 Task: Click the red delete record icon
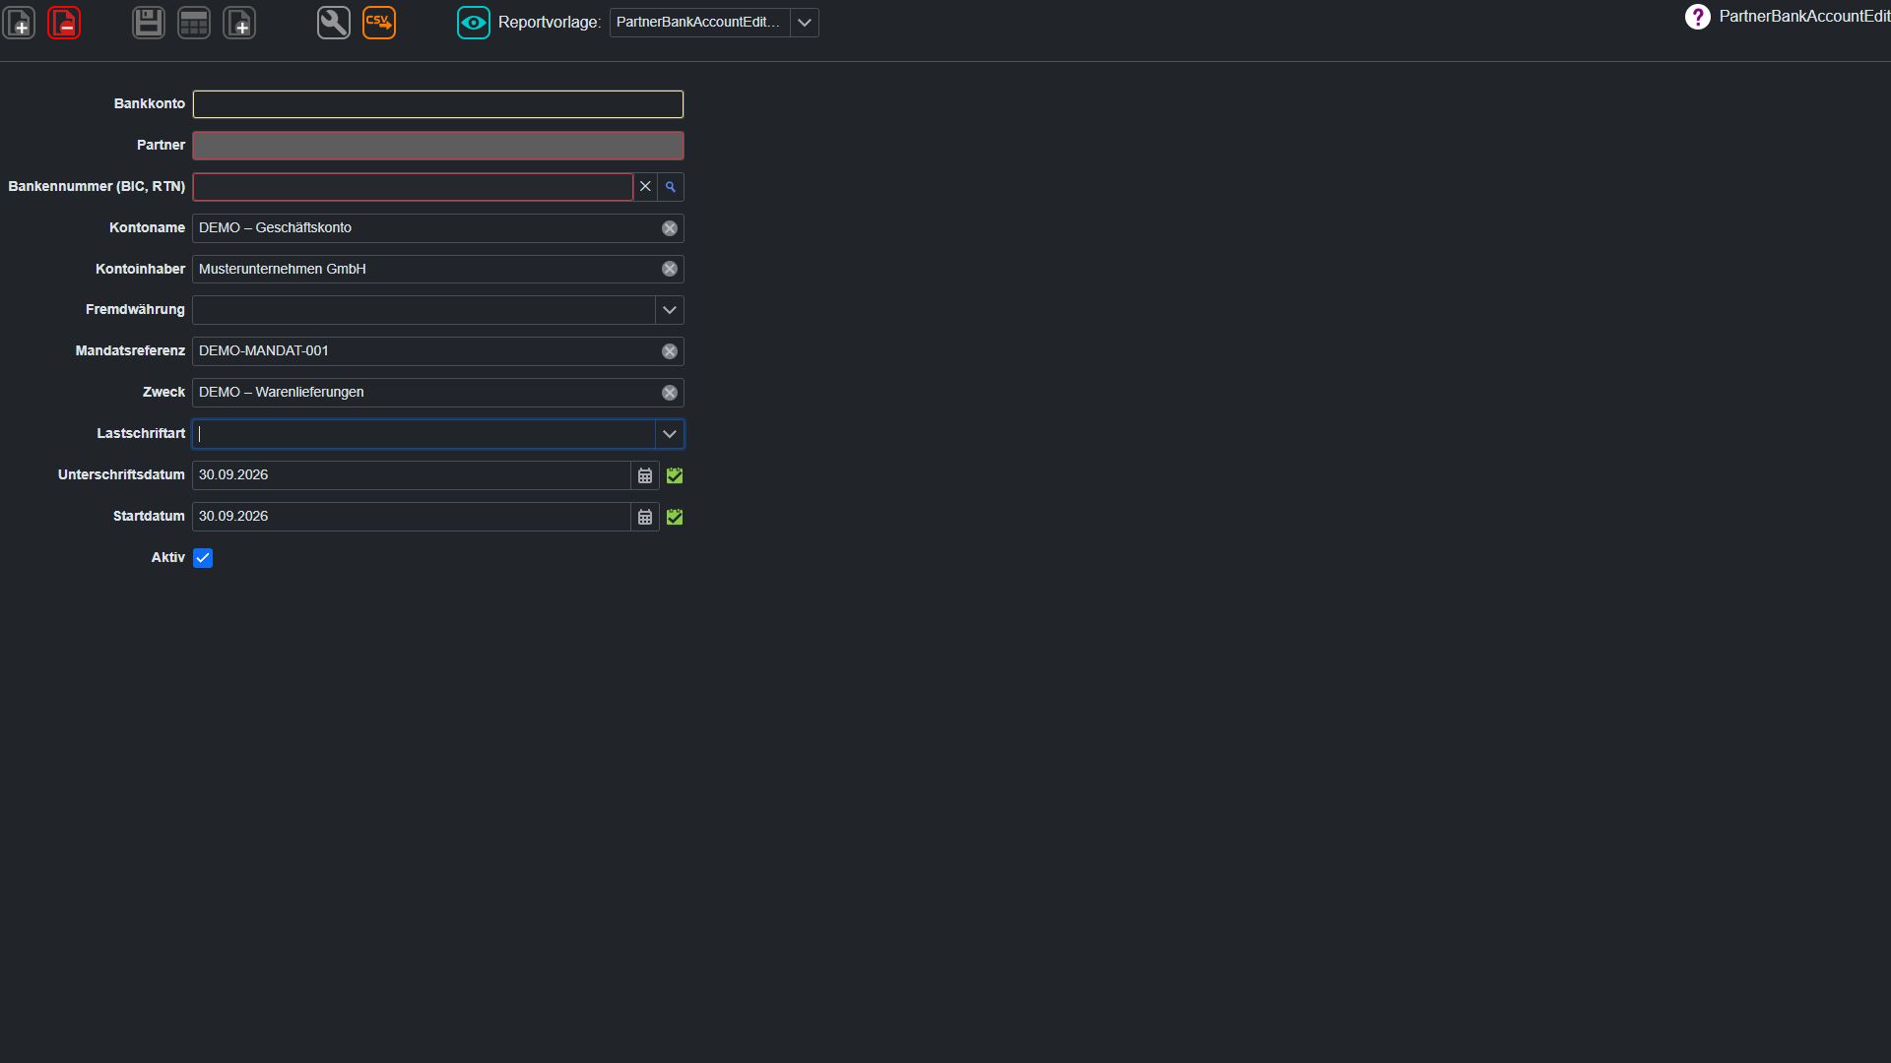[65, 23]
